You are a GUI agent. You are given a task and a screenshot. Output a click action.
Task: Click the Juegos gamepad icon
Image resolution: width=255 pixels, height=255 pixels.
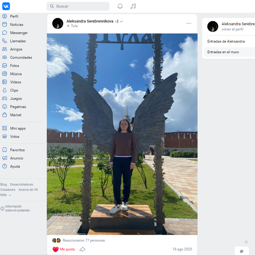point(5,98)
